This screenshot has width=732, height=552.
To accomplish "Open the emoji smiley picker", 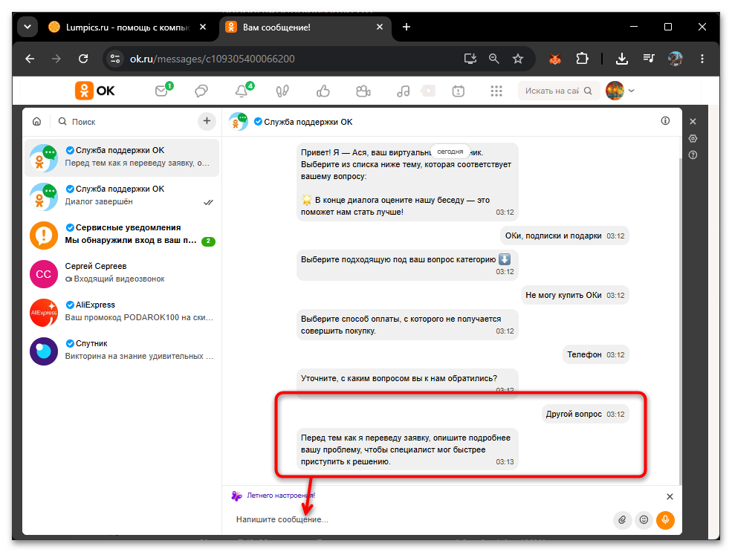I will tap(644, 520).
